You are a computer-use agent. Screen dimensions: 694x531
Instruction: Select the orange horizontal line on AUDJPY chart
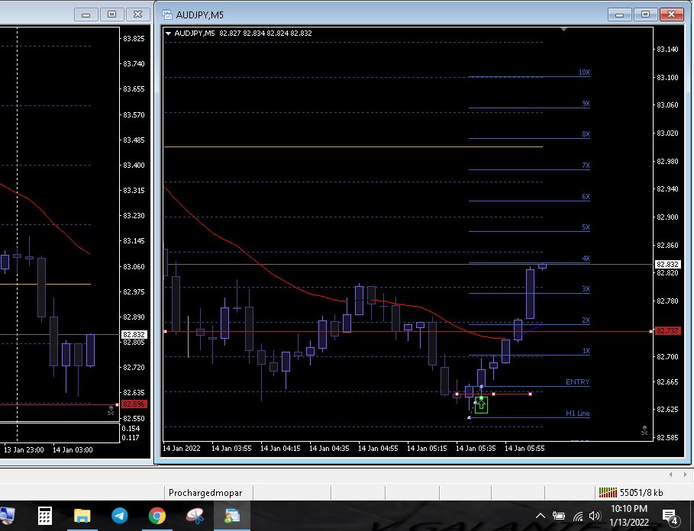[x=351, y=146]
